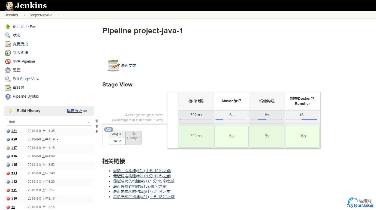Click the blue status ball for build #15
Viewport: 376px width, 210px height.
coord(8,165)
